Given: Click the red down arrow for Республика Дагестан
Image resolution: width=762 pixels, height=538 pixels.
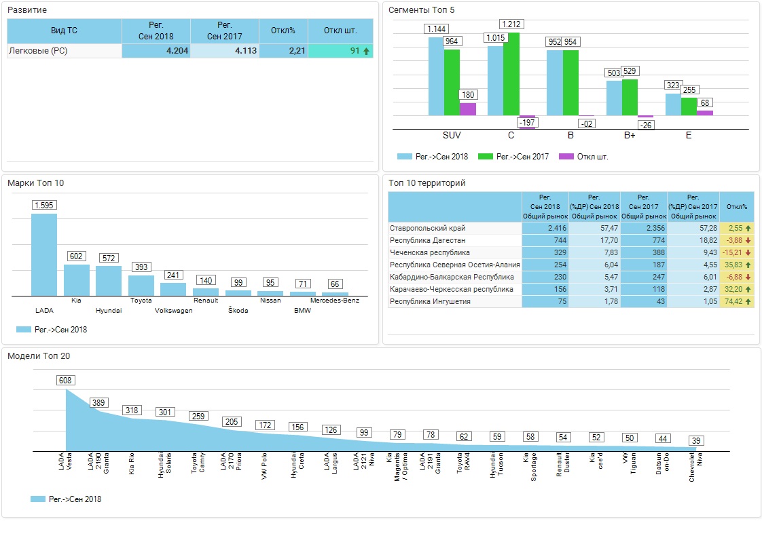Looking at the screenshot, I should tap(748, 241).
